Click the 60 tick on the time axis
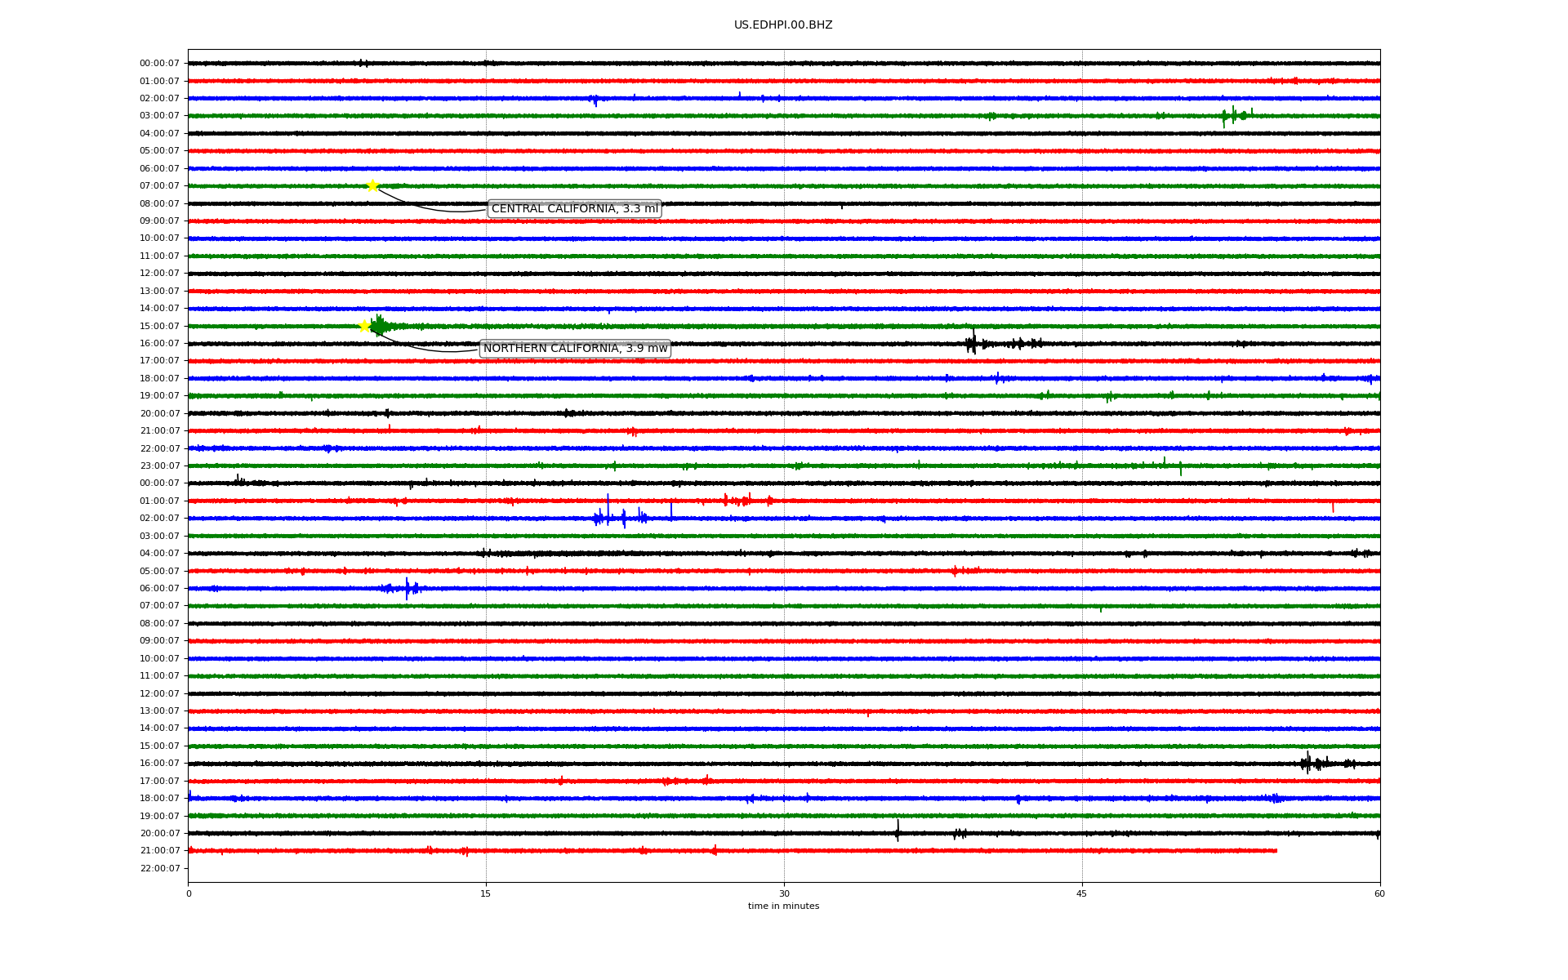This screenshot has width=1568, height=980. [x=1379, y=893]
